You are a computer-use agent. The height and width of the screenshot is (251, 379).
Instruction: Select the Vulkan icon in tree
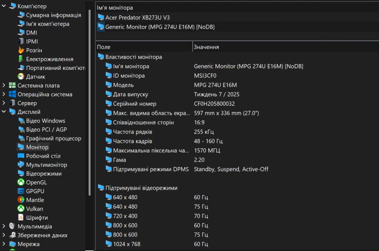(x=21, y=209)
